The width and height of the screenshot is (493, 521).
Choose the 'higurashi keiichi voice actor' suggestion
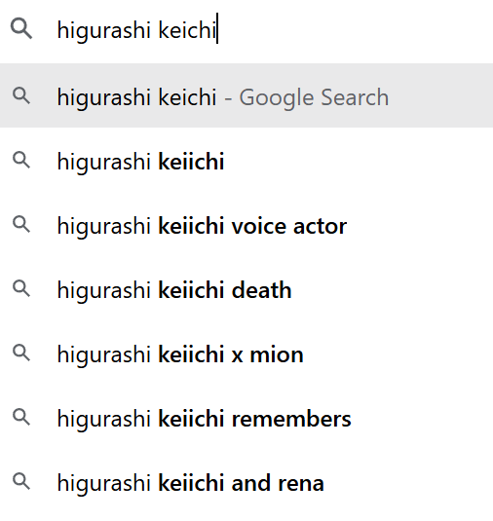[246, 225]
